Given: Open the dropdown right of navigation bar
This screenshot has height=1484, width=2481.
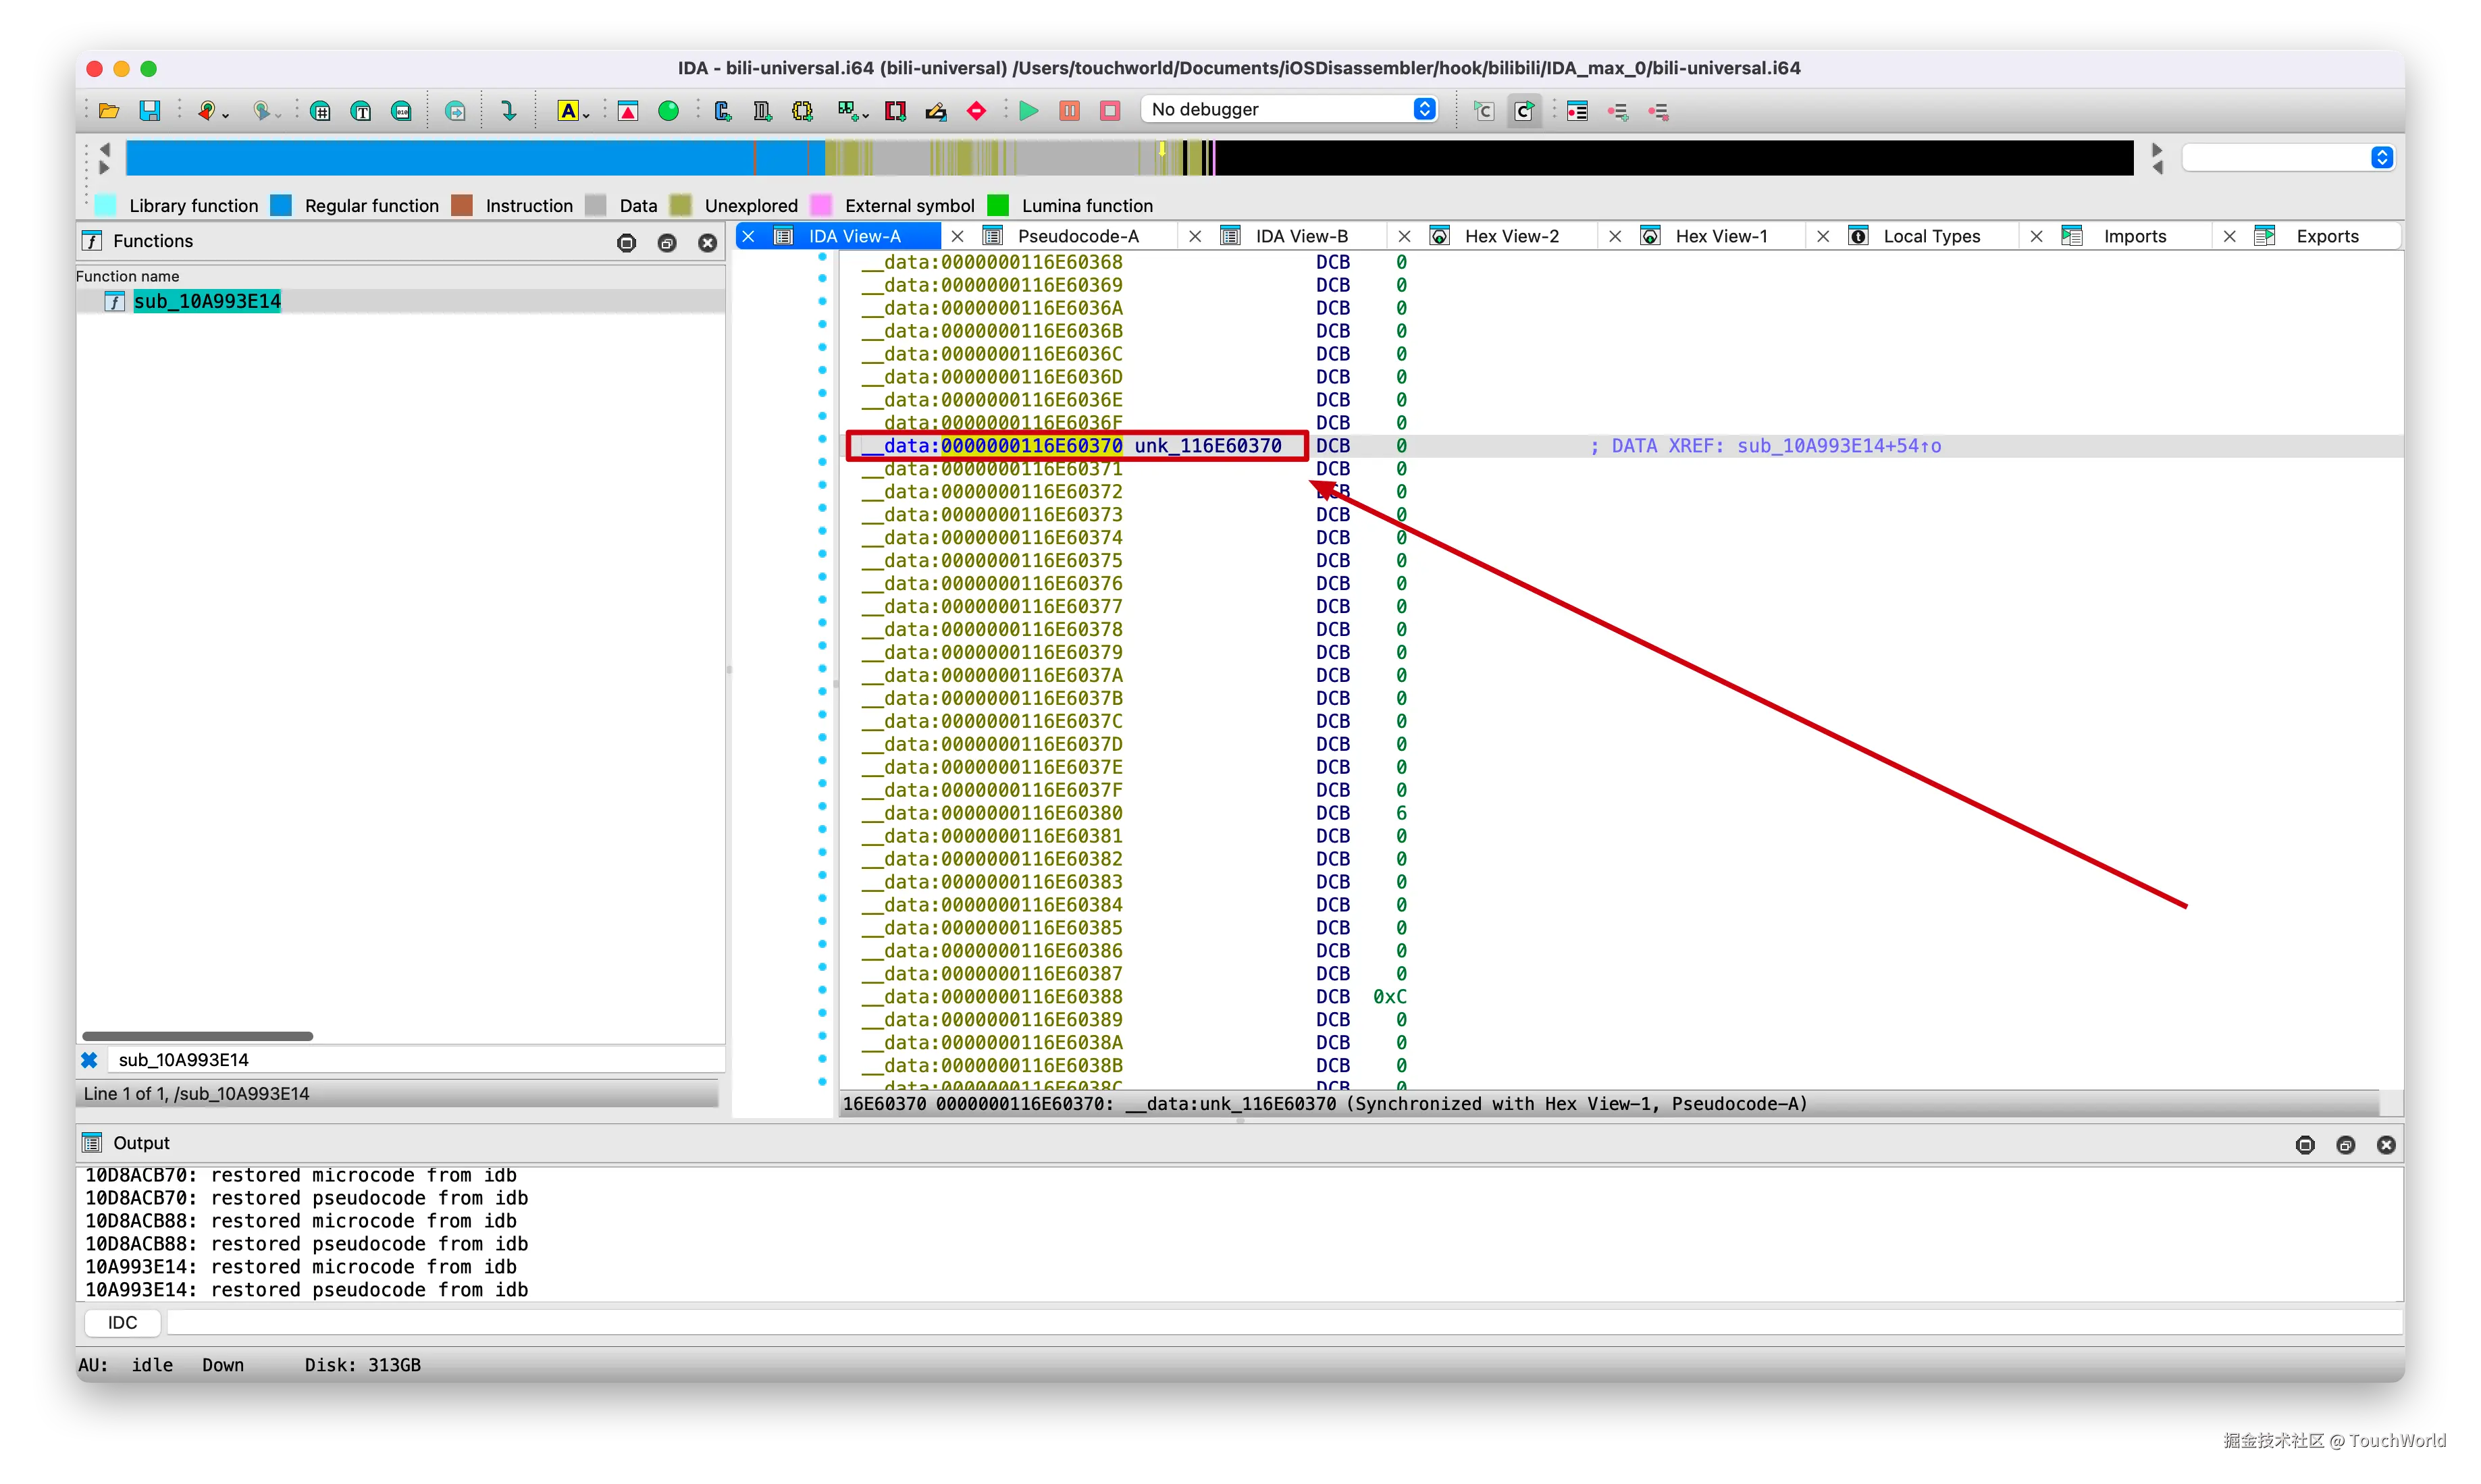Looking at the screenshot, I should [2381, 158].
